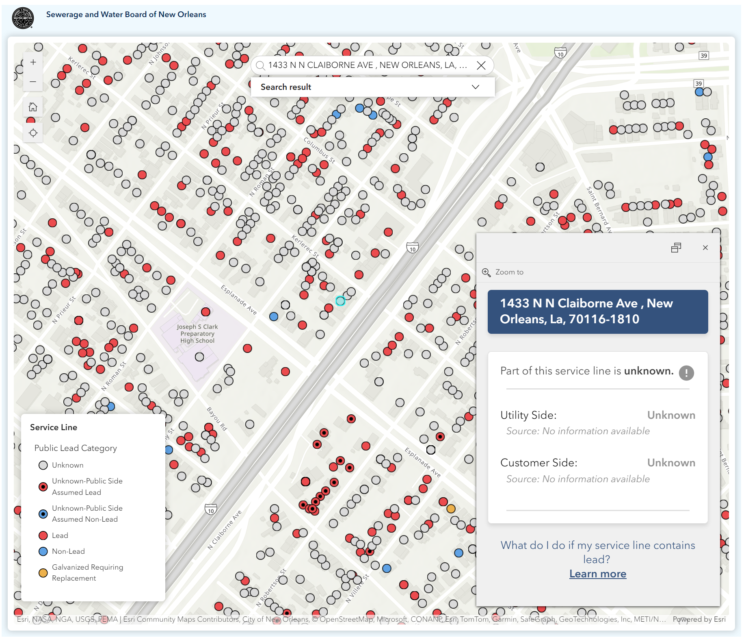Click the locate-me crosshair icon
Image resolution: width=746 pixels, height=642 pixels.
tap(33, 132)
